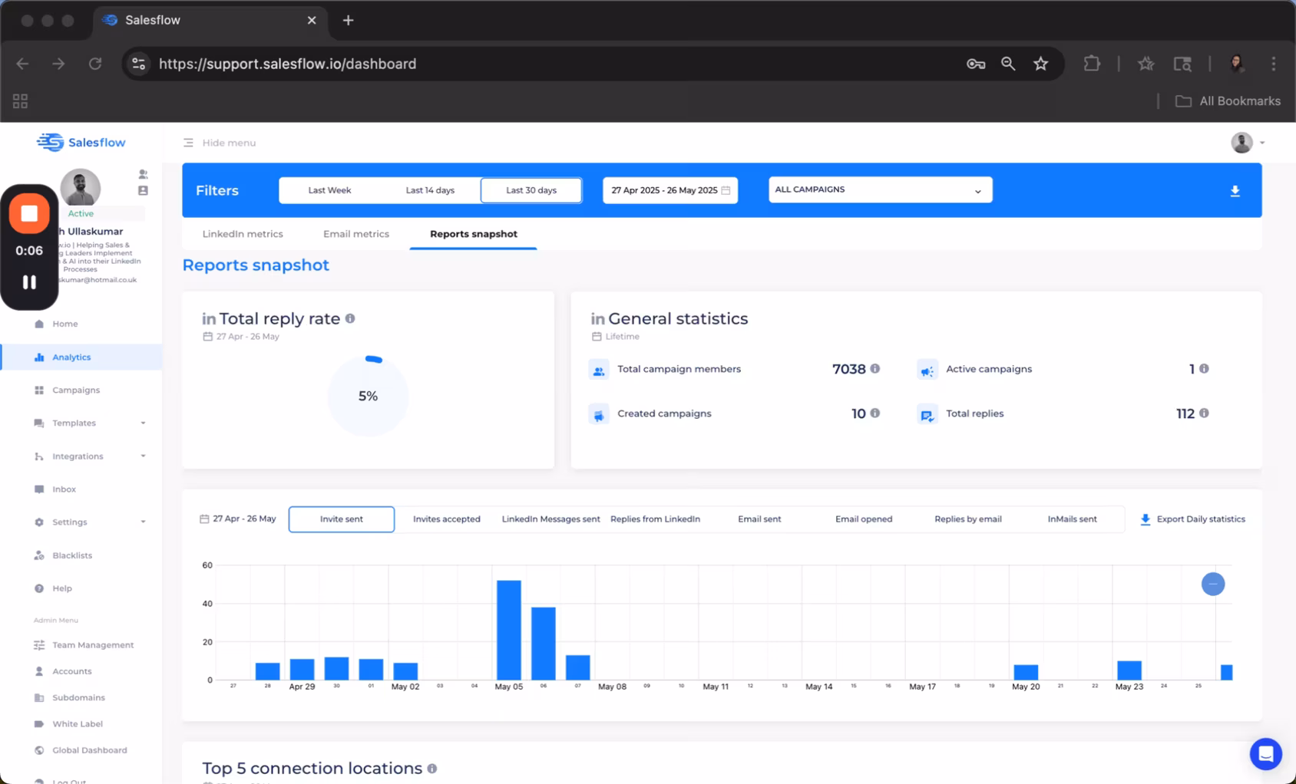The image size is (1296, 784).
Task: Go to Campaigns in the sidebar
Action: 76,390
